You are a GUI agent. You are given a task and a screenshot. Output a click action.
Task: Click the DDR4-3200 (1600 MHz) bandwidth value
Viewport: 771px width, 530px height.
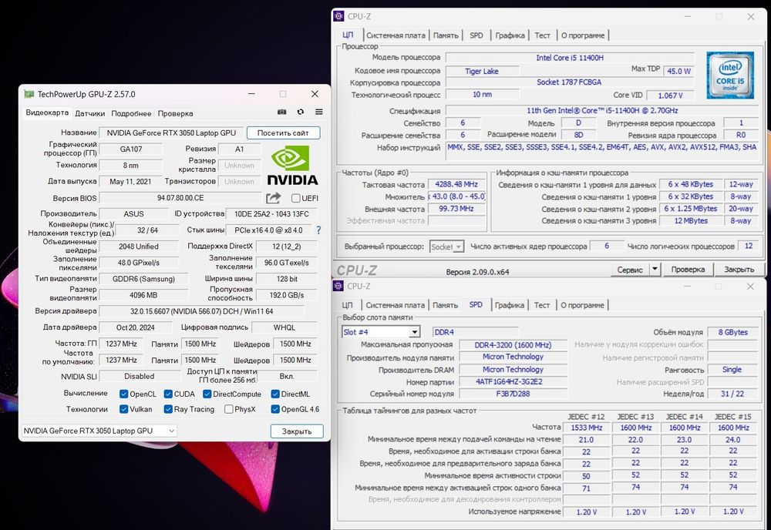click(513, 345)
